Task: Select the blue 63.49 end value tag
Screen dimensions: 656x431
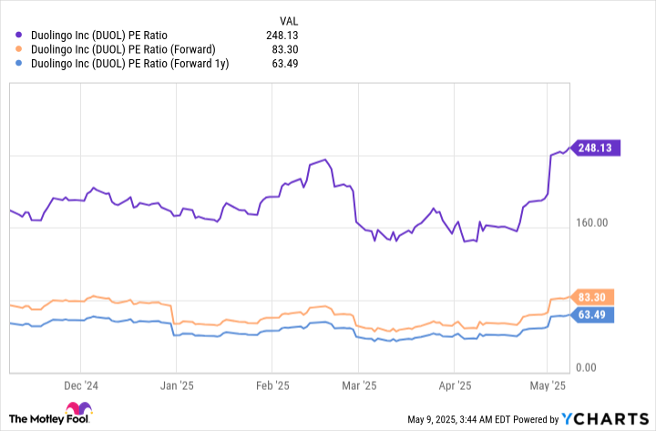Action: click(596, 314)
